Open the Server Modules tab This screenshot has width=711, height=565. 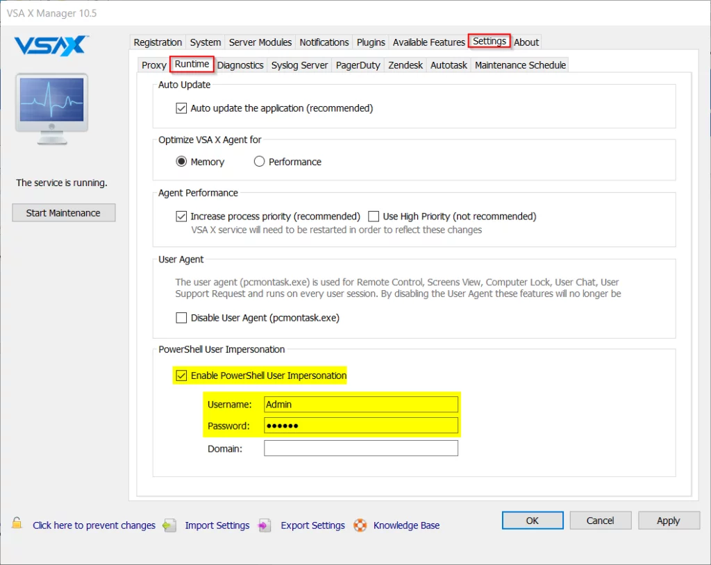tap(260, 42)
